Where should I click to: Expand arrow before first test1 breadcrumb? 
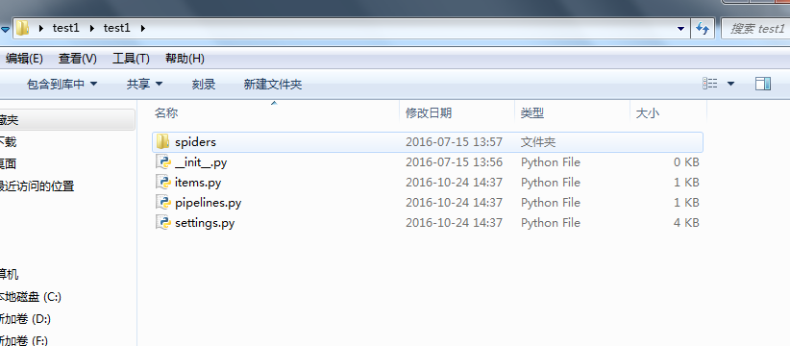pos(40,28)
